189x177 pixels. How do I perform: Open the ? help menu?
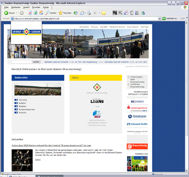click(x=52, y=7)
